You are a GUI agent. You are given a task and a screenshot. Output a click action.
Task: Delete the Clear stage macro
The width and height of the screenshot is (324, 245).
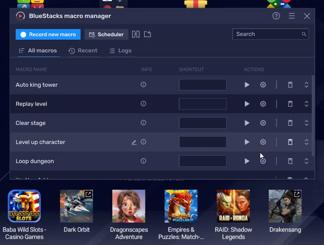click(x=290, y=123)
